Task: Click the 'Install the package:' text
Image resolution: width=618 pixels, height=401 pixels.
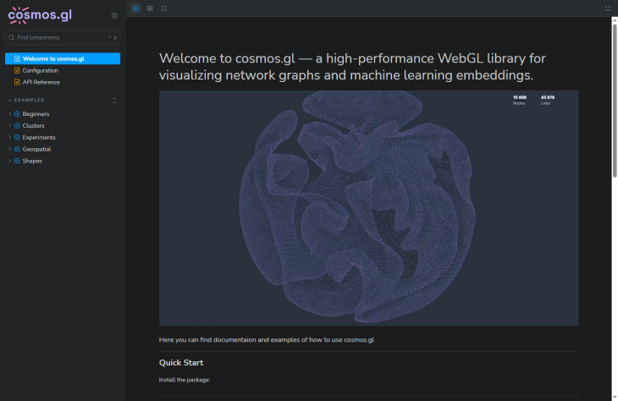Action: point(185,380)
